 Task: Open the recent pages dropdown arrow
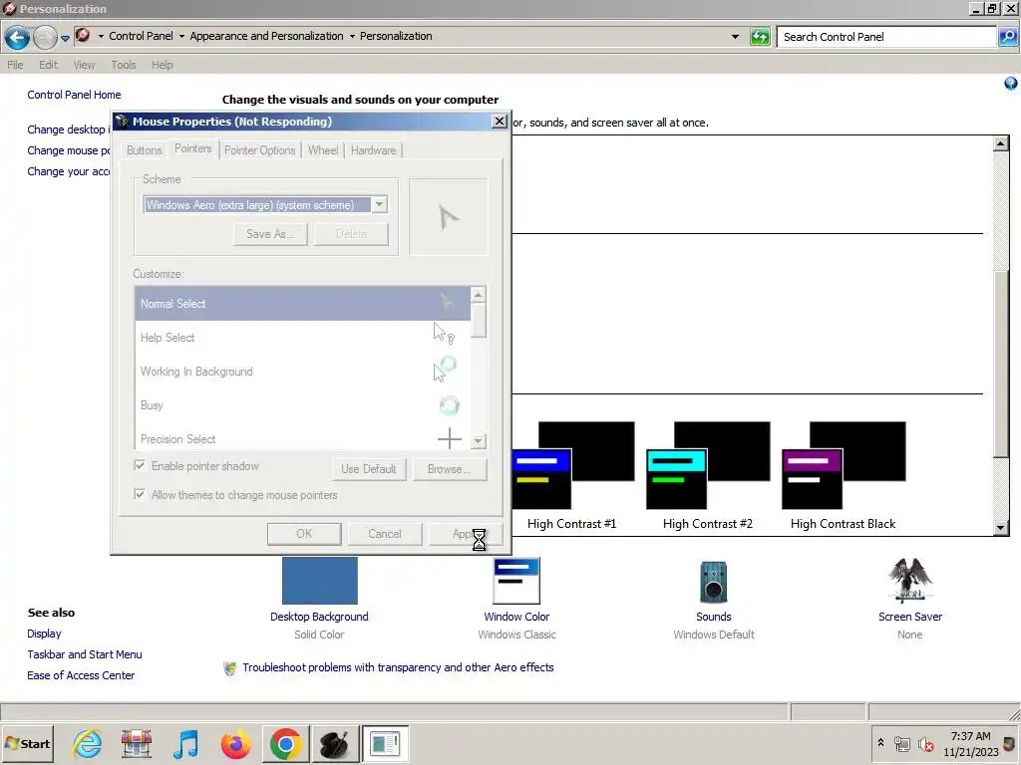(x=65, y=39)
